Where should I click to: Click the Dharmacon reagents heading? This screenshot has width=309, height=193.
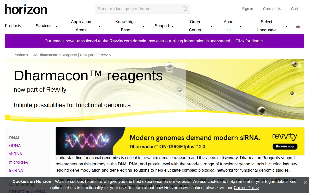coord(88,76)
